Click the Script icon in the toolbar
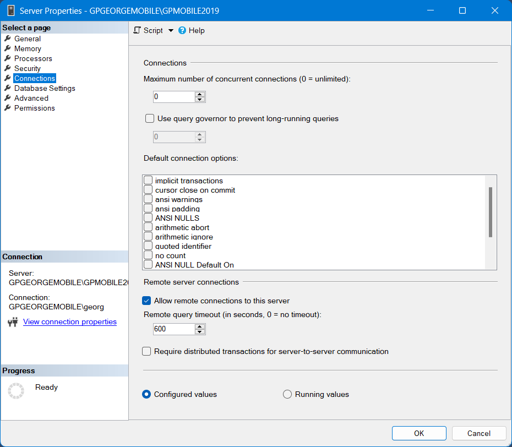The height and width of the screenshot is (447, 512). (138, 30)
